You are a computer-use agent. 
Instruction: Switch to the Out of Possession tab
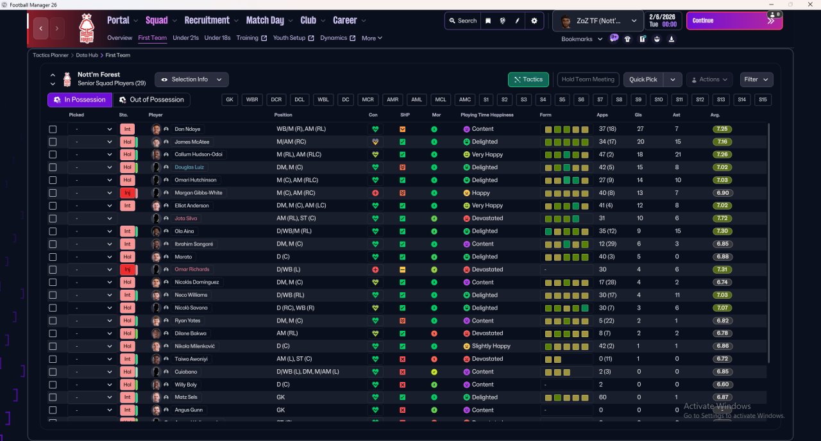click(151, 100)
